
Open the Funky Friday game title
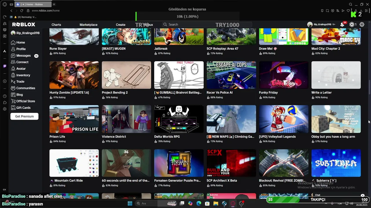click(268, 92)
